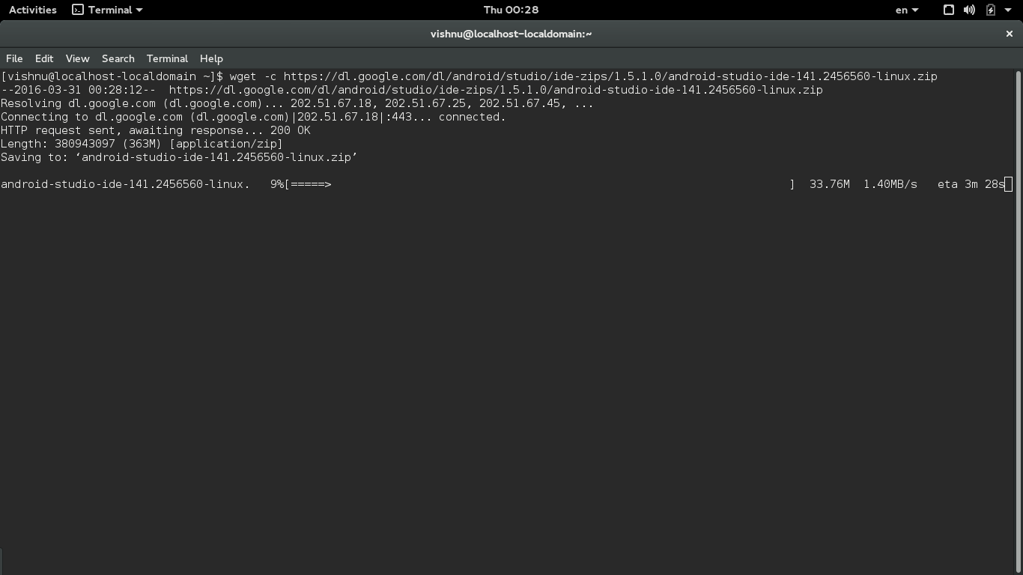Click the 'Saving to:' filename line
Image resolution: width=1023 pixels, height=575 pixels.
point(179,157)
